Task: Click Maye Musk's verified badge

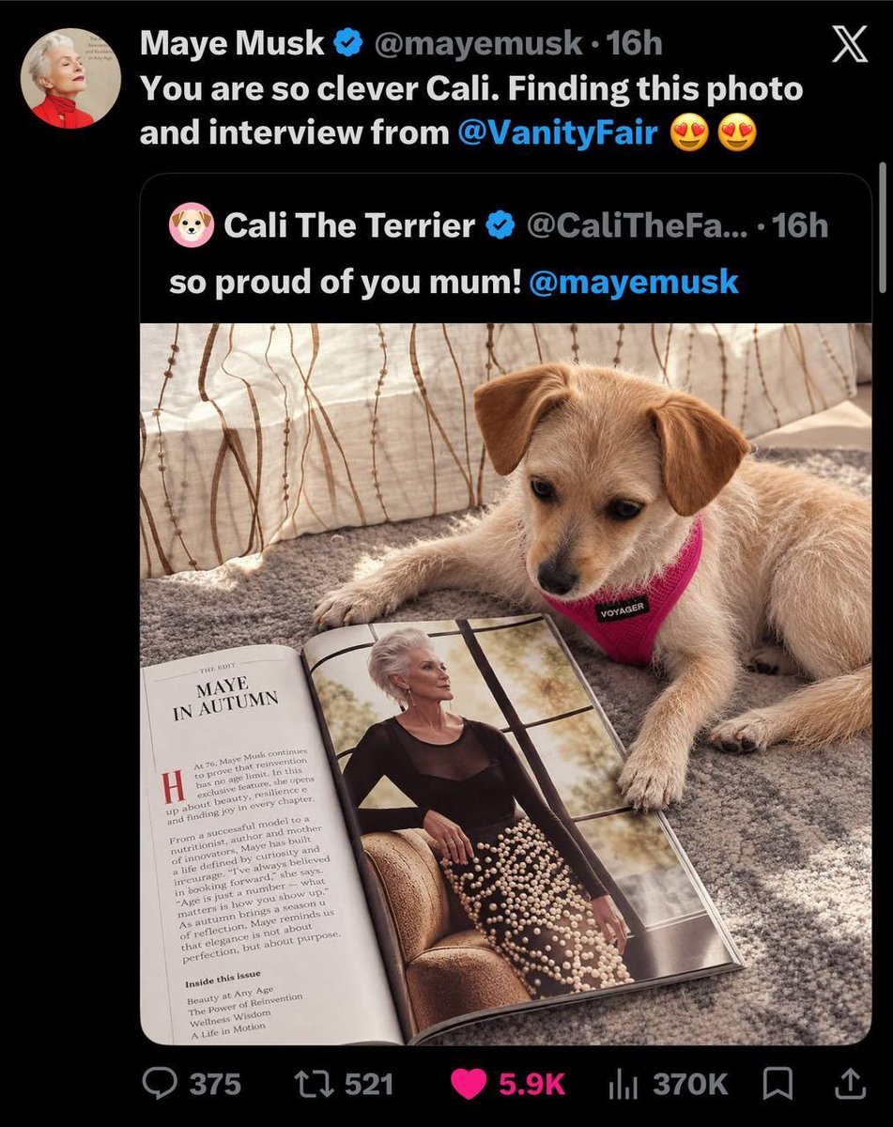Action: [x=350, y=42]
